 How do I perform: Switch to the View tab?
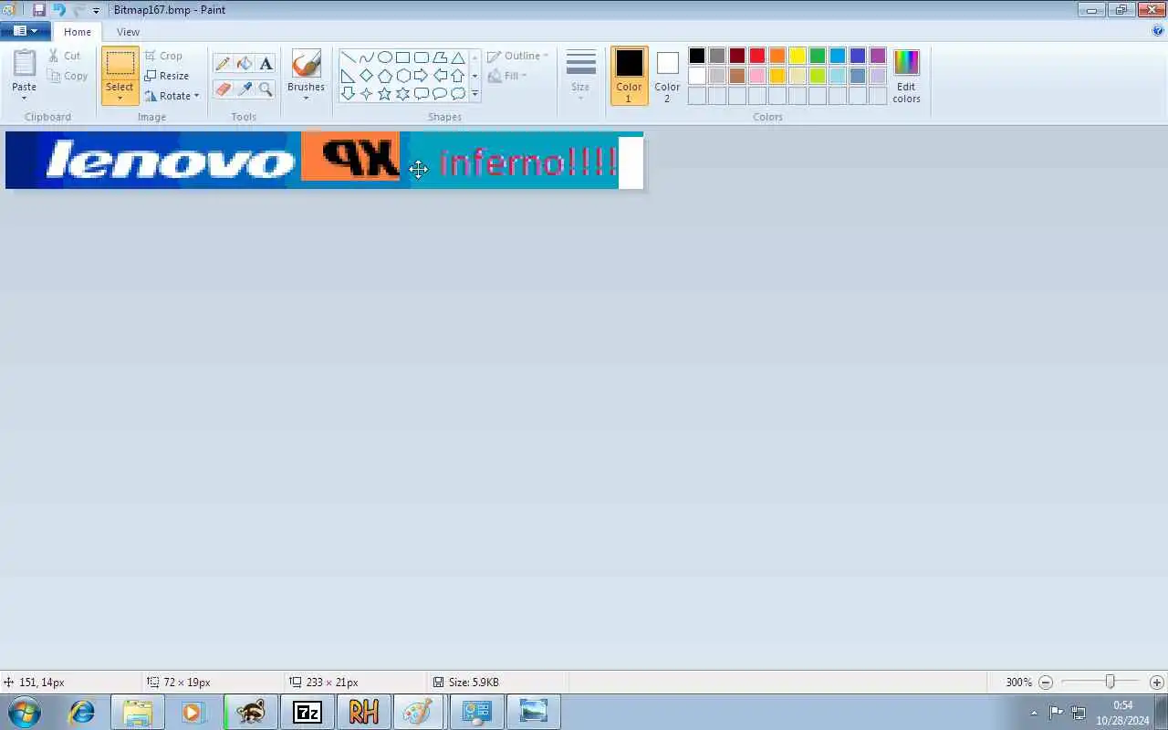128,32
